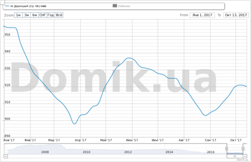Image resolution: width=251 pixels, height=162 pixels.
Task: Select the СНГ zoom option
Action: 43,15
